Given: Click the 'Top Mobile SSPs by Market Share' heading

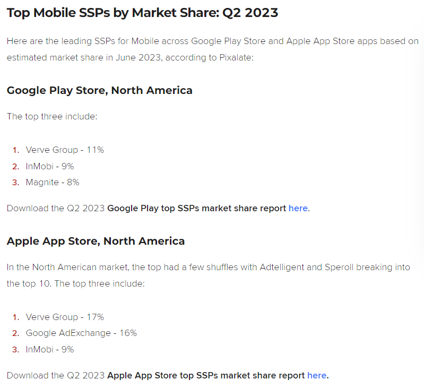Looking at the screenshot, I should pyautogui.click(x=142, y=13).
